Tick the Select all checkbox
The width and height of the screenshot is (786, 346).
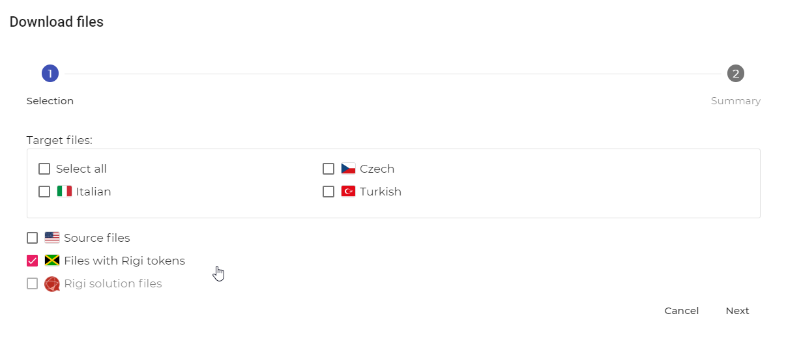(44, 169)
